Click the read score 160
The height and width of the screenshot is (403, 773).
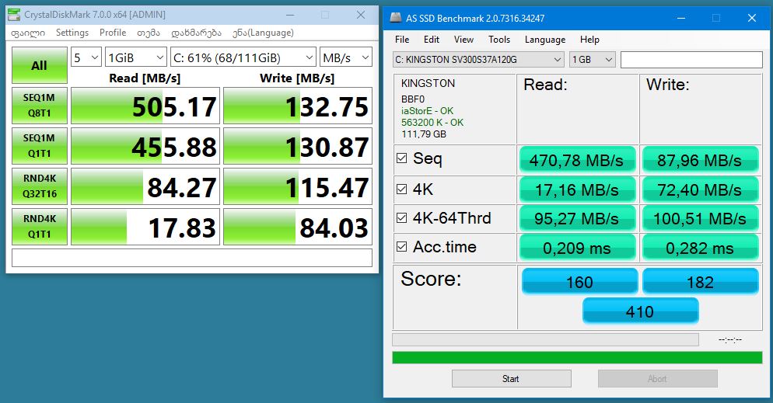pyautogui.click(x=579, y=281)
